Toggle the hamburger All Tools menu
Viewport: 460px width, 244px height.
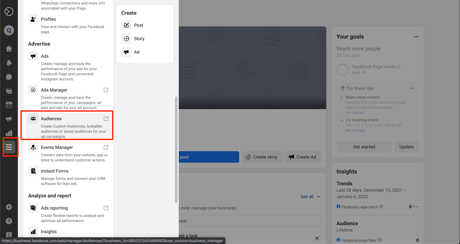point(9,147)
